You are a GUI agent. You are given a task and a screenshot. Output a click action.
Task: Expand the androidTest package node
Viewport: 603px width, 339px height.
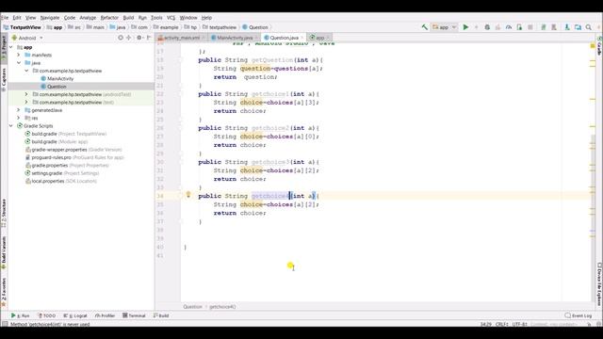(x=26, y=94)
